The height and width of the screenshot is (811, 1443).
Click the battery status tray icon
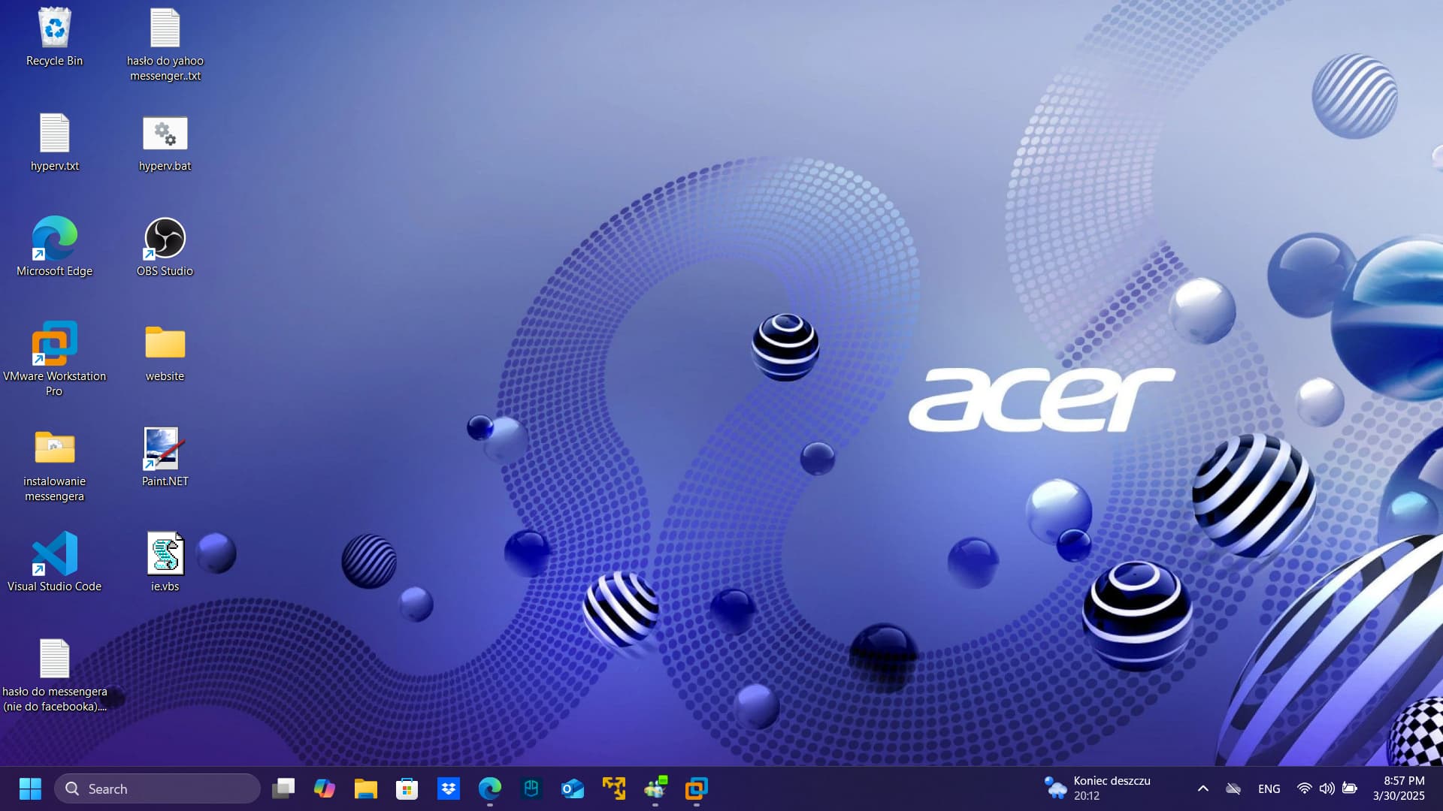click(x=1350, y=788)
